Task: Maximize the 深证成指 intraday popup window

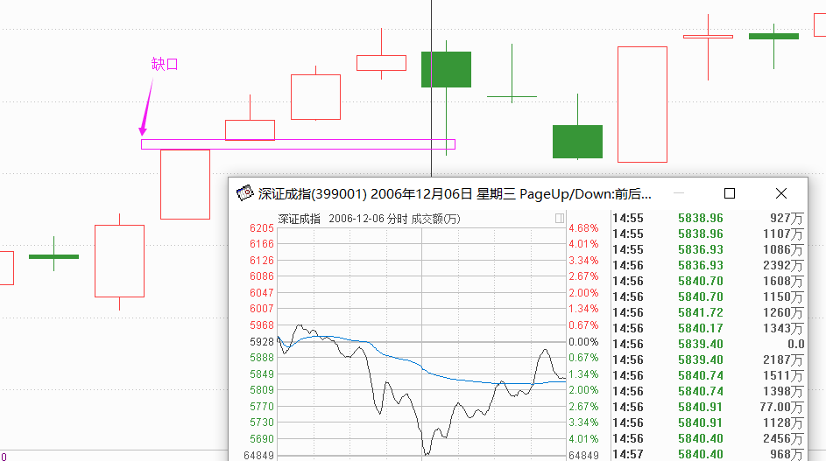Action: click(729, 193)
